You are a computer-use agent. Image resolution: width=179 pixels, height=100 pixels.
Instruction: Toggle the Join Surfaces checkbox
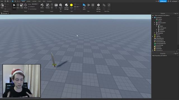[x=29, y=9]
